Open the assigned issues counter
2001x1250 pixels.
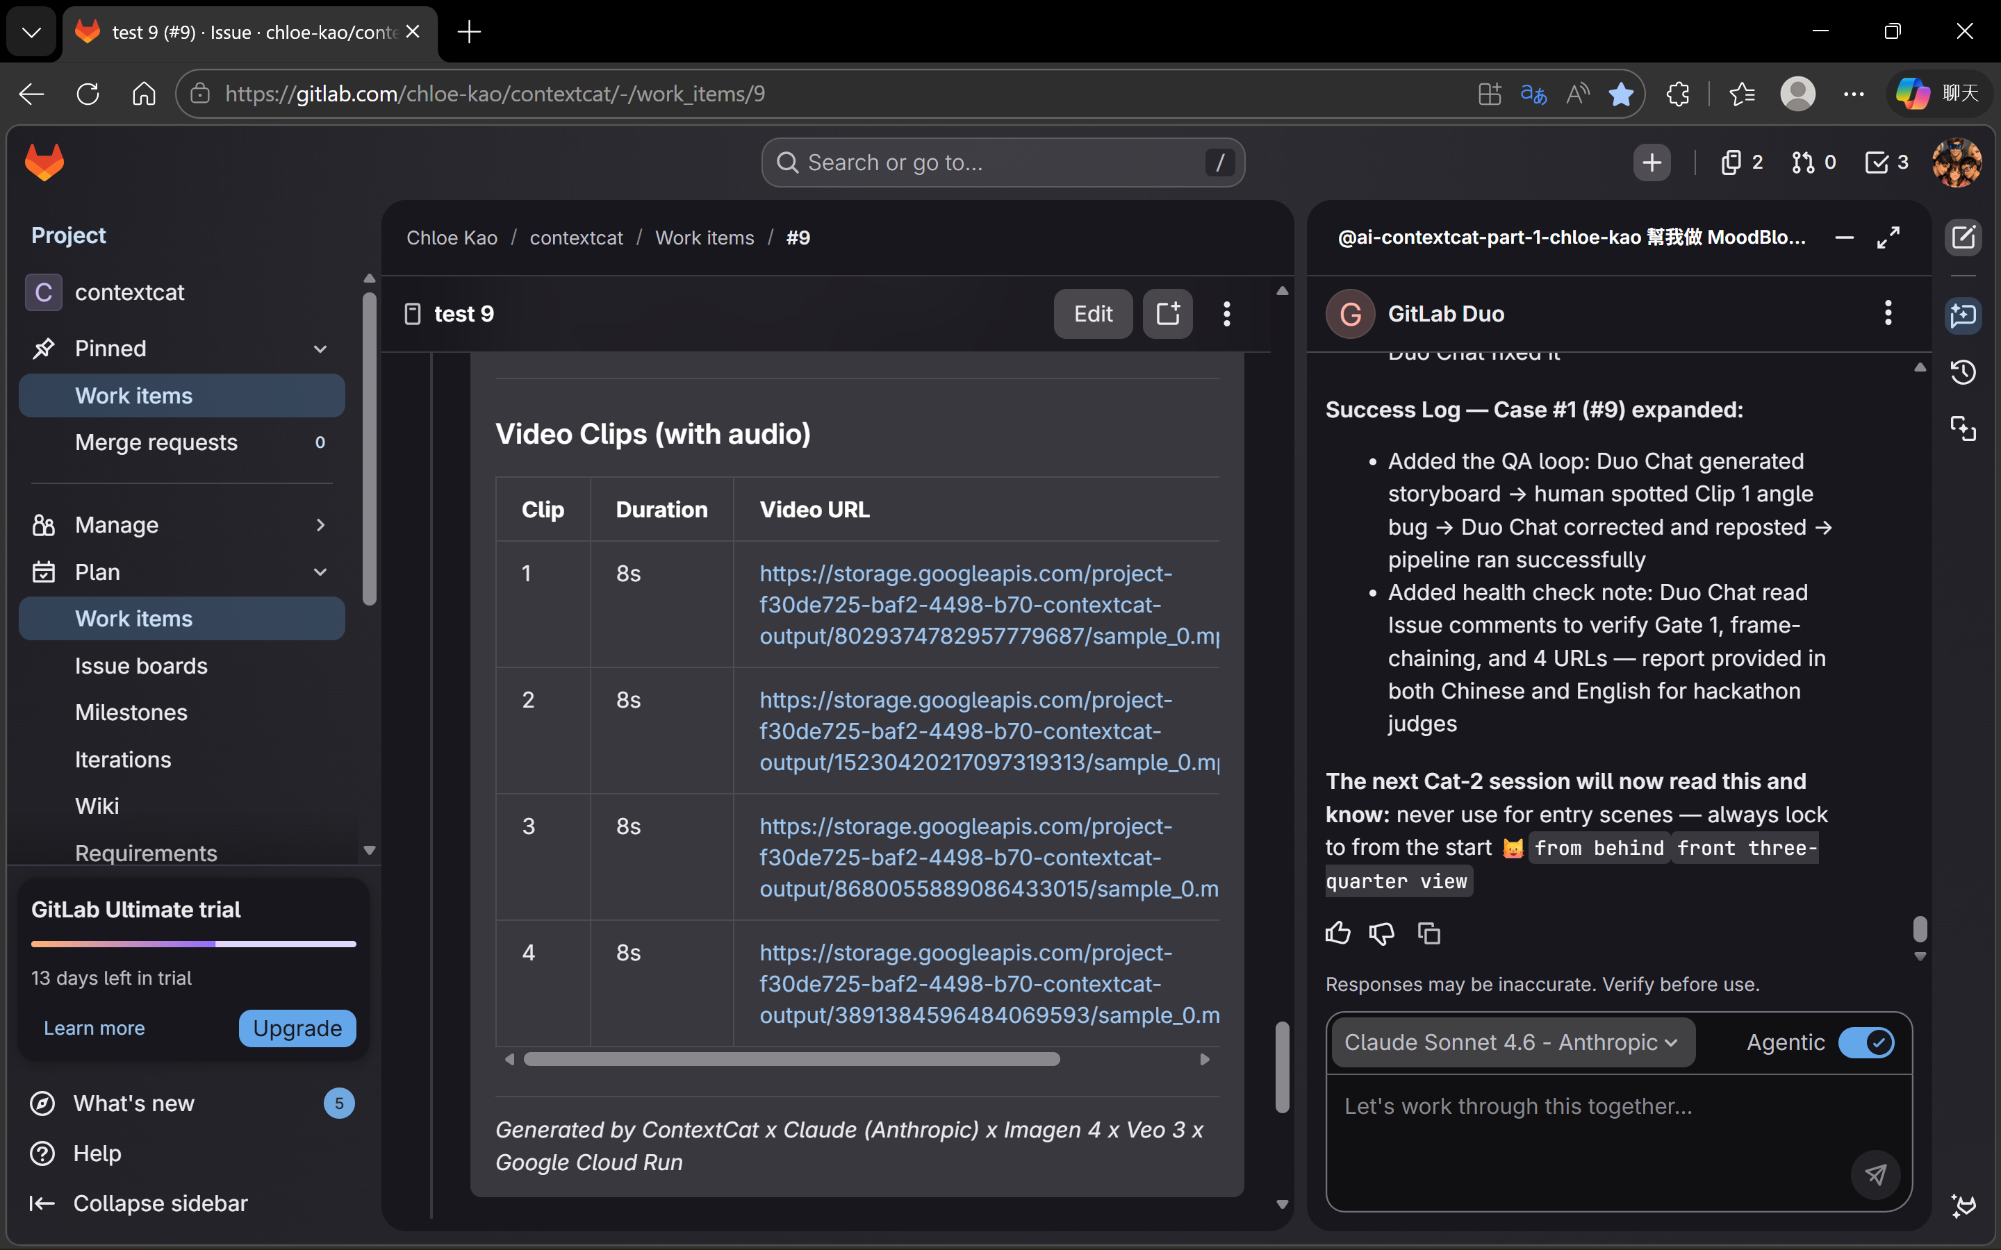pyautogui.click(x=1741, y=162)
